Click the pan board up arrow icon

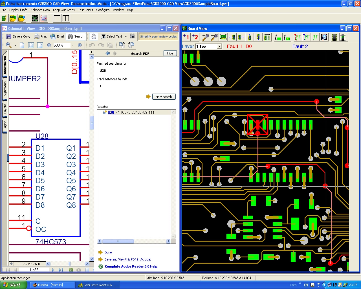click(x=250, y=37)
